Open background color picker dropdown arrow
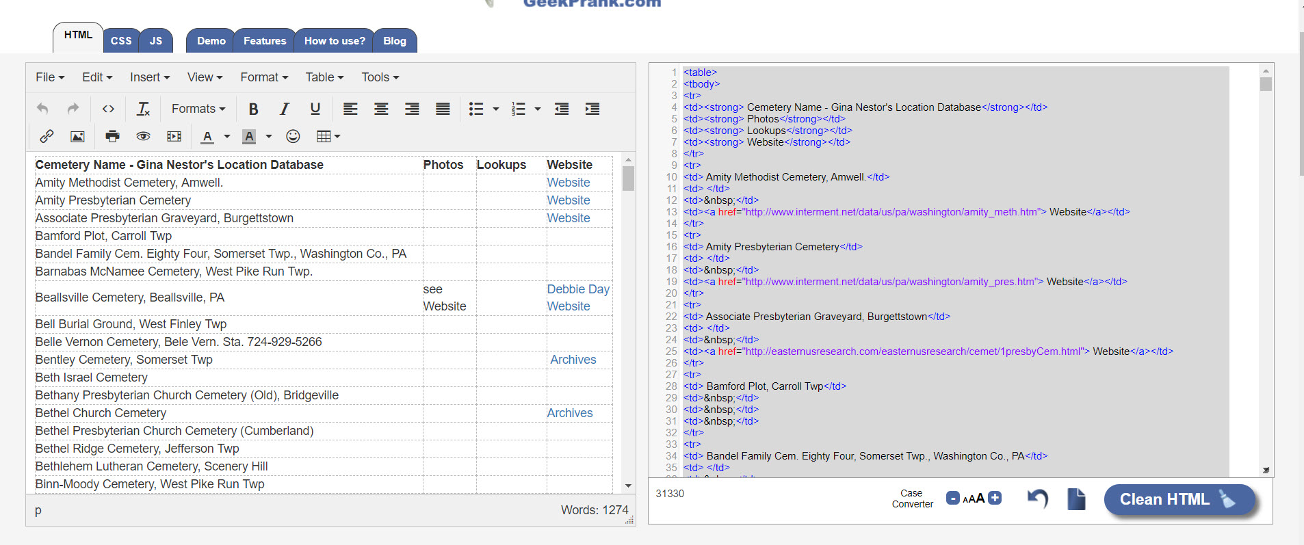Screen dimensions: 1304x545 pos(269,136)
